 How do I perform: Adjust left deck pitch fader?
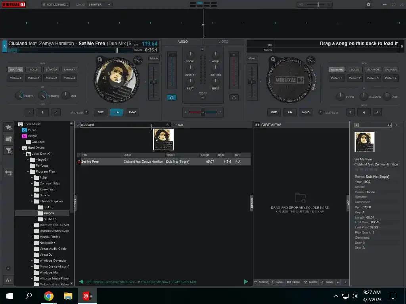153,82
